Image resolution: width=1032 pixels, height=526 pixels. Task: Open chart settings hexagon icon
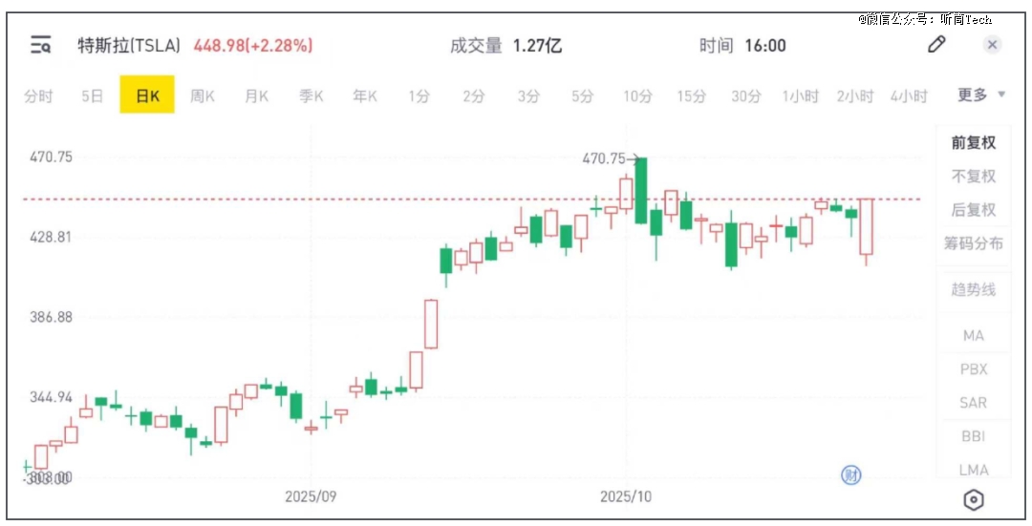pyautogui.click(x=974, y=499)
